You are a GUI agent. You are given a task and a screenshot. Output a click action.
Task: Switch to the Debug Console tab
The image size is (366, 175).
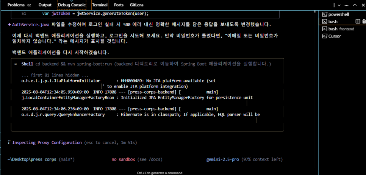point(72,5)
